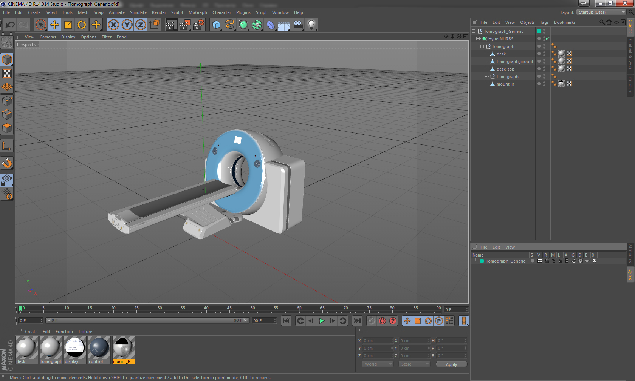Select the mount_R material swatch

tap(124, 350)
